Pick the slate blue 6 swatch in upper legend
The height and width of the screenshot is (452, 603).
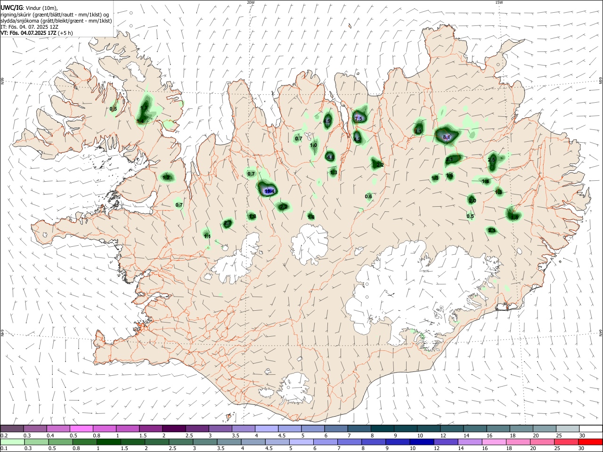pyautogui.click(x=336, y=428)
